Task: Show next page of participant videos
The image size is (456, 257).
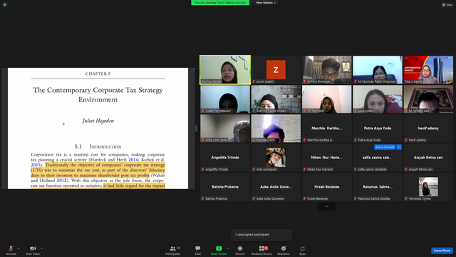Action: click(x=326, y=206)
